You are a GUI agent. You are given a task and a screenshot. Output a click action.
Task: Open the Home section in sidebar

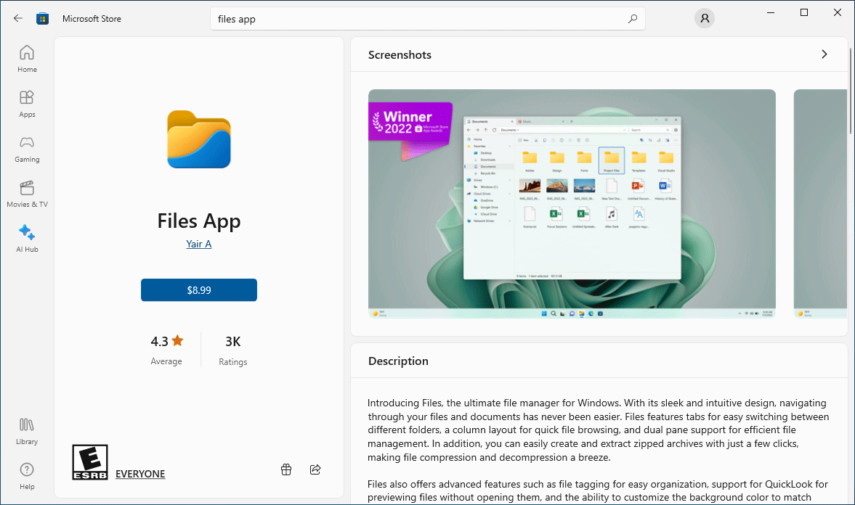pyautogui.click(x=27, y=59)
